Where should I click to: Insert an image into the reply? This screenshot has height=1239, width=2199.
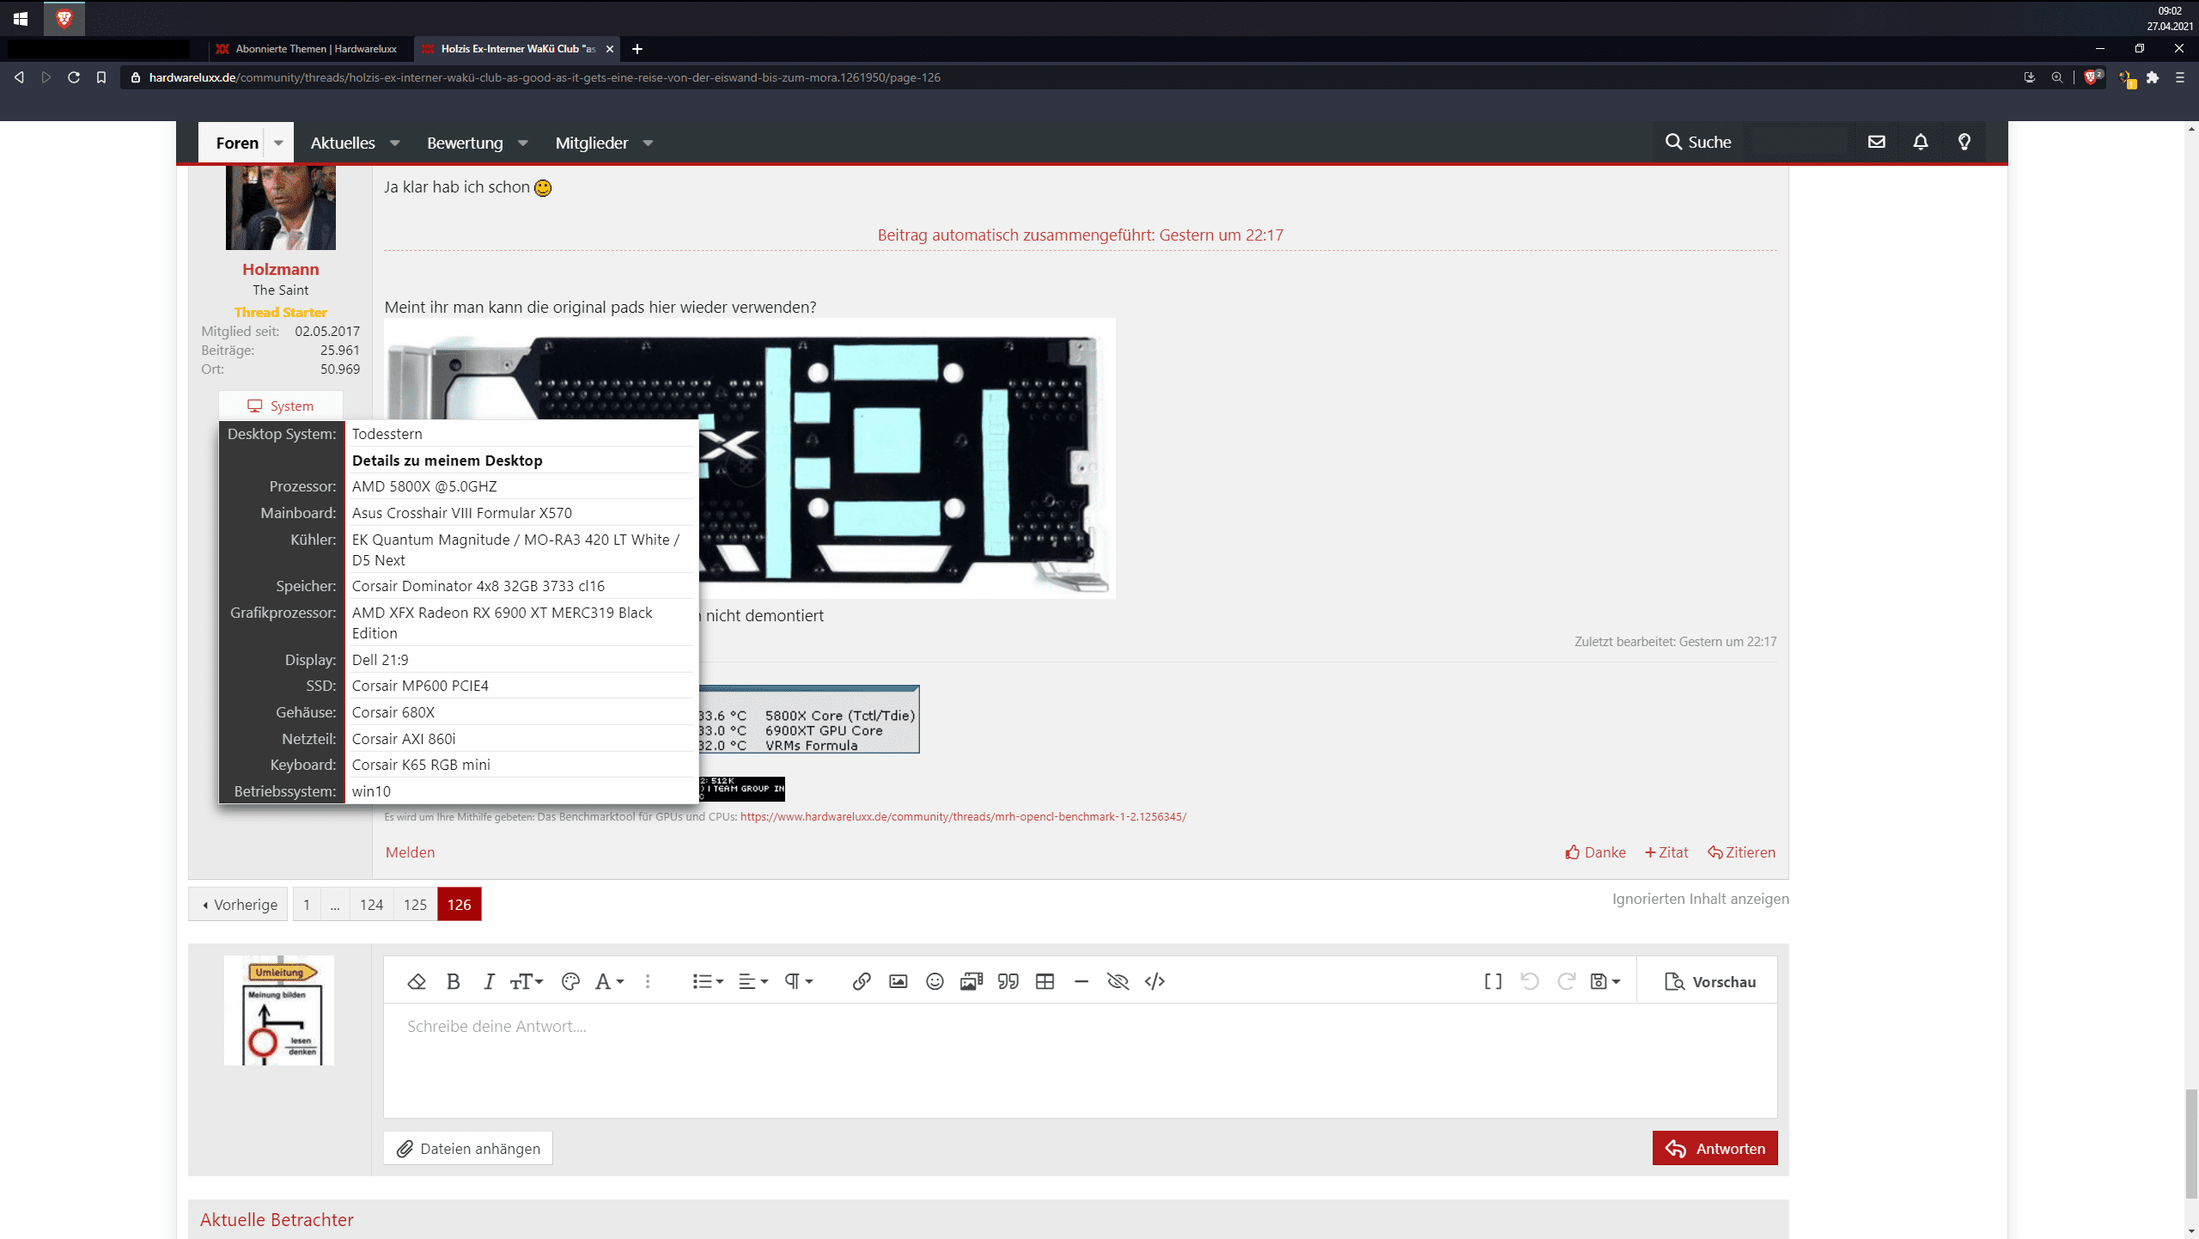[x=898, y=981]
